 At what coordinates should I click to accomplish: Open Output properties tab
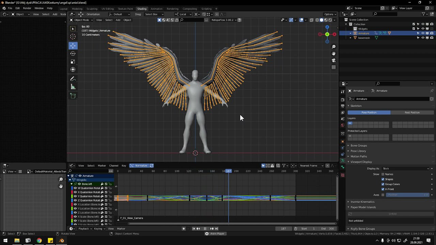(x=343, y=106)
